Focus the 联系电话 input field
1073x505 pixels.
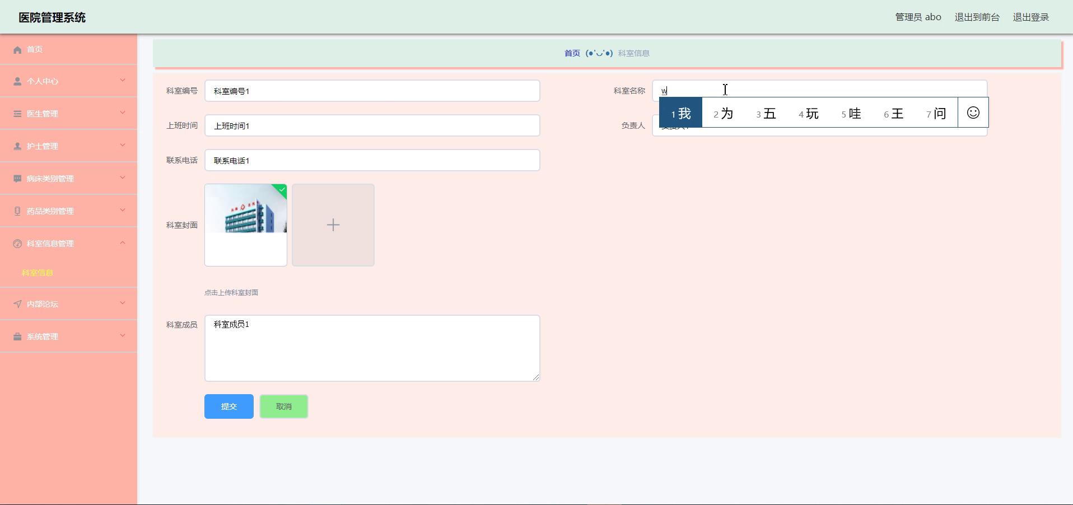click(372, 161)
